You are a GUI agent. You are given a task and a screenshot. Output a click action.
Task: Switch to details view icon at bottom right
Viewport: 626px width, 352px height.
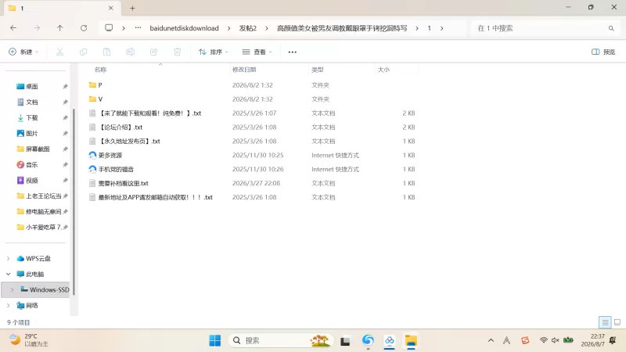click(x=605, y=322)
